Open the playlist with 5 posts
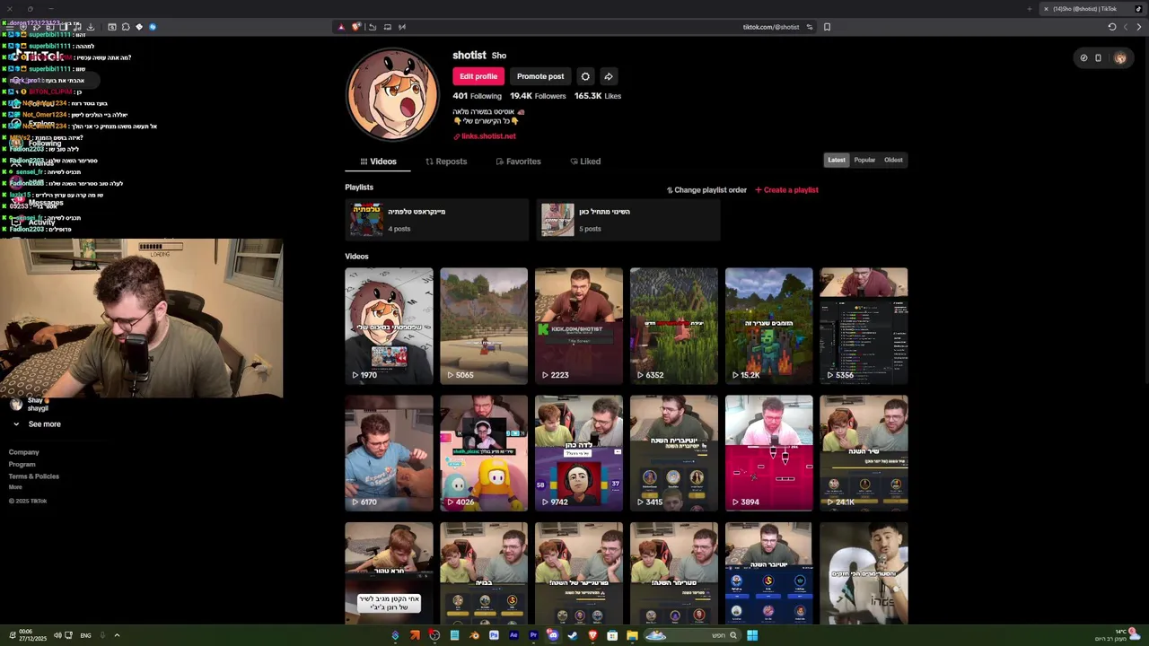The width and height of the screenshot is (1149, 646). pos(628,220)
